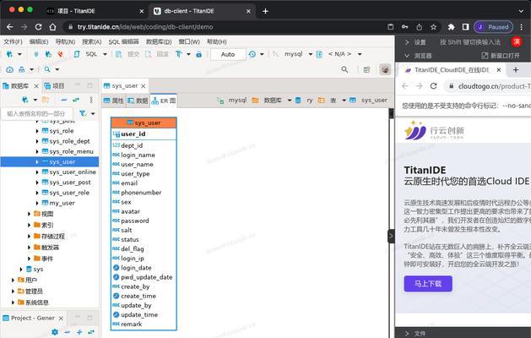Reload the try.titanide.cn page
This screenshot has width=531, height=338.
tap(38, 27)
